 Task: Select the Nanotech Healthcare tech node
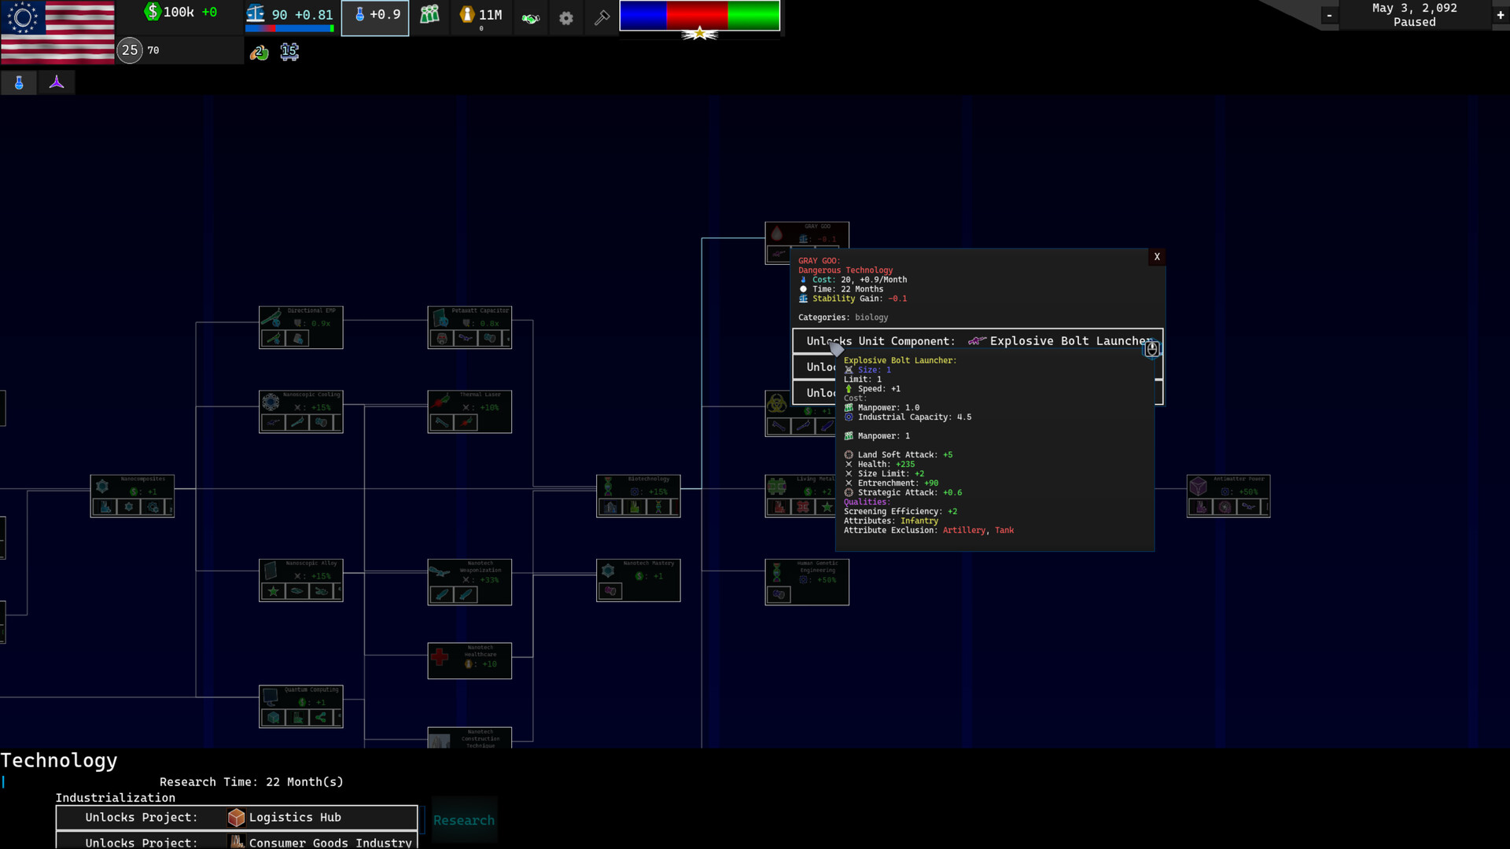470,660
